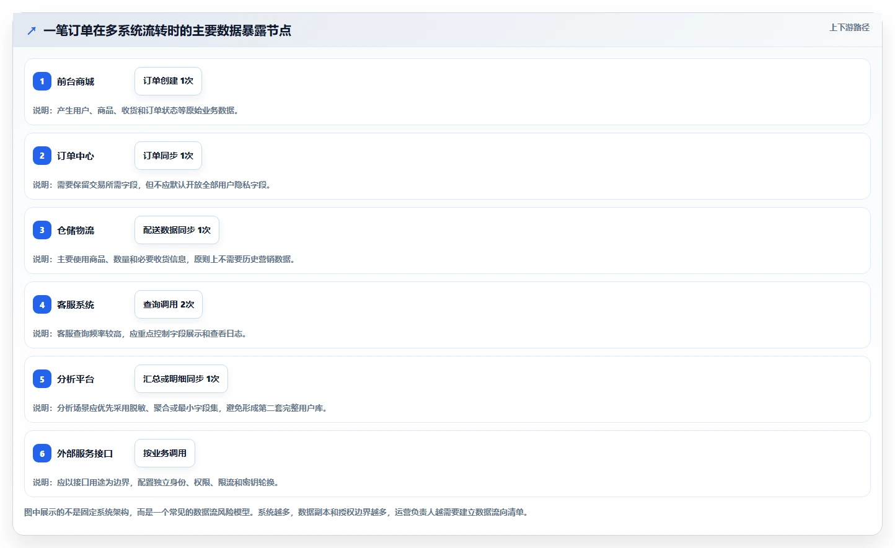This screenshot has height=548, width=895.
Task: Click the 订单创建 1次 pill
Action: pos(168,81)
